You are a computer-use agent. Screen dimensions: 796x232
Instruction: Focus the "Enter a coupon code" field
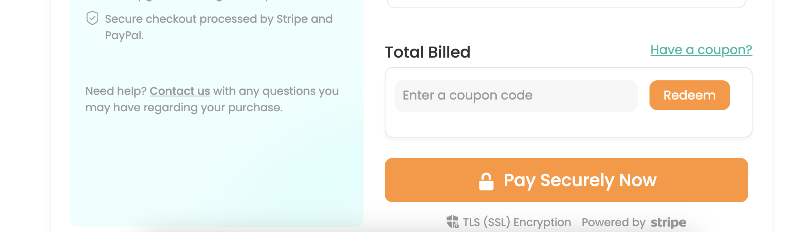point(516,96)
